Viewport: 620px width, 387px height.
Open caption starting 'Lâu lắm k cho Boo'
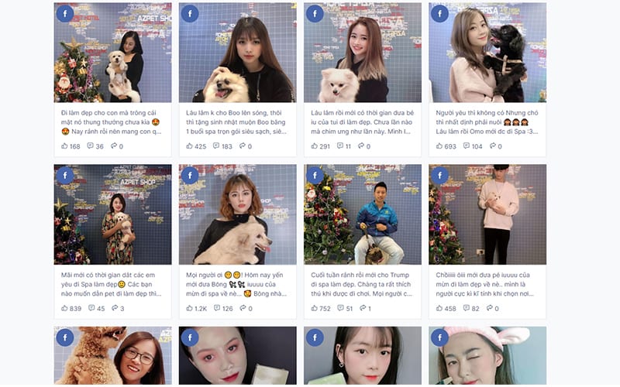(236, 122)
